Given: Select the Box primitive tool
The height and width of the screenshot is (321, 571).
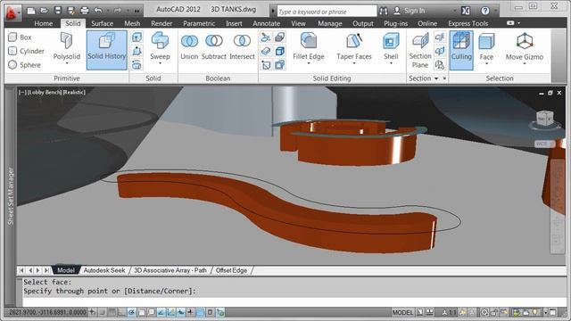Looking at the screenshot, I should tap(21, 37).
